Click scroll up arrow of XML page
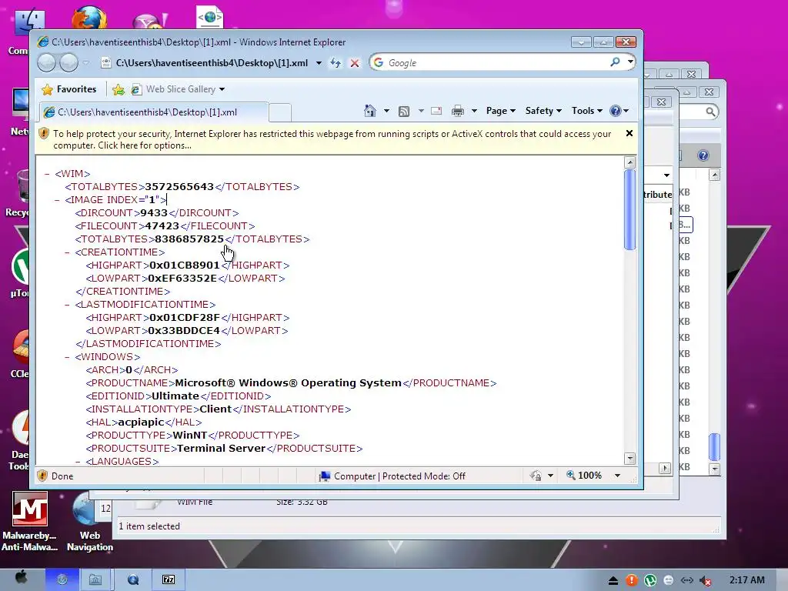This screenshot has width=788, height=591. click(x=629, y=162)
